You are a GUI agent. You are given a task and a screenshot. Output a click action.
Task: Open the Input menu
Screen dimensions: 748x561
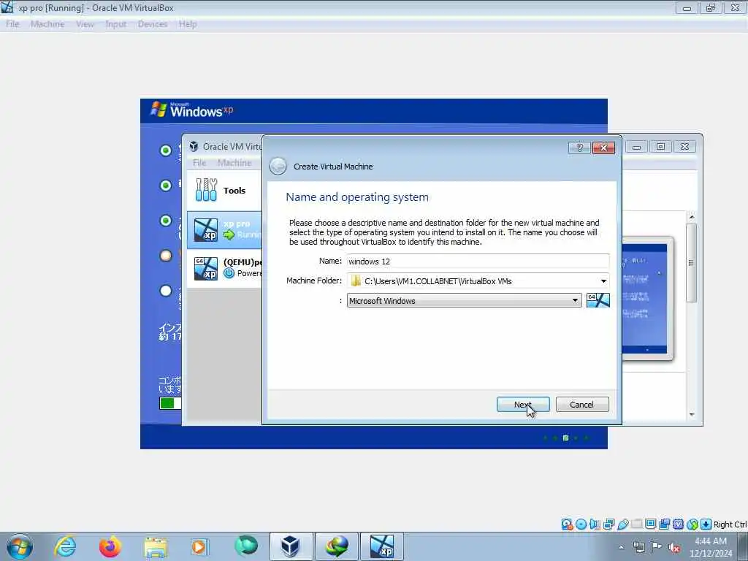(x=116, y=24)
